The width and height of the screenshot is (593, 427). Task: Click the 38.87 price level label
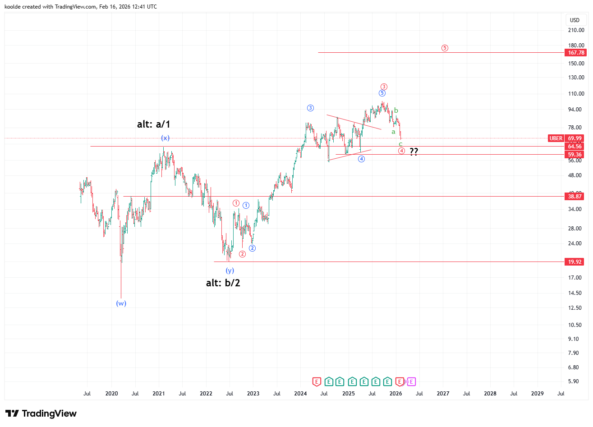pos(575,197)
